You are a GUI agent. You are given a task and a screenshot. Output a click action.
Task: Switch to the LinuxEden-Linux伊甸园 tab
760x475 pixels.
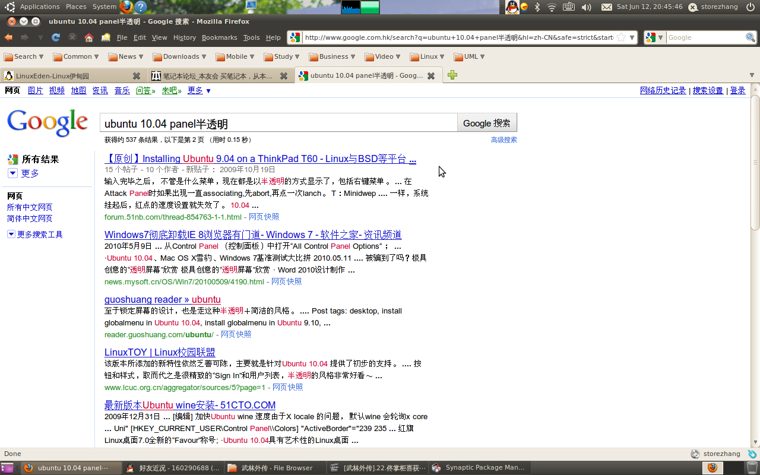74,76
